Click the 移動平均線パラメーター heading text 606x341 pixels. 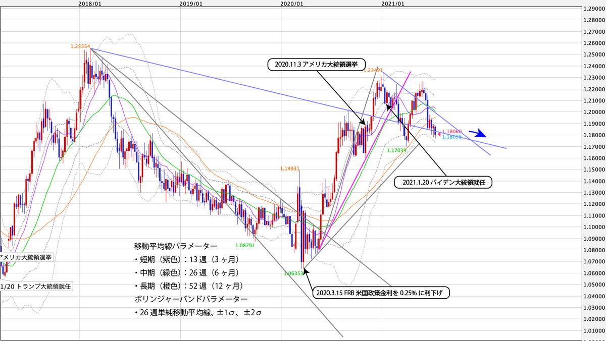coord(176,247)
